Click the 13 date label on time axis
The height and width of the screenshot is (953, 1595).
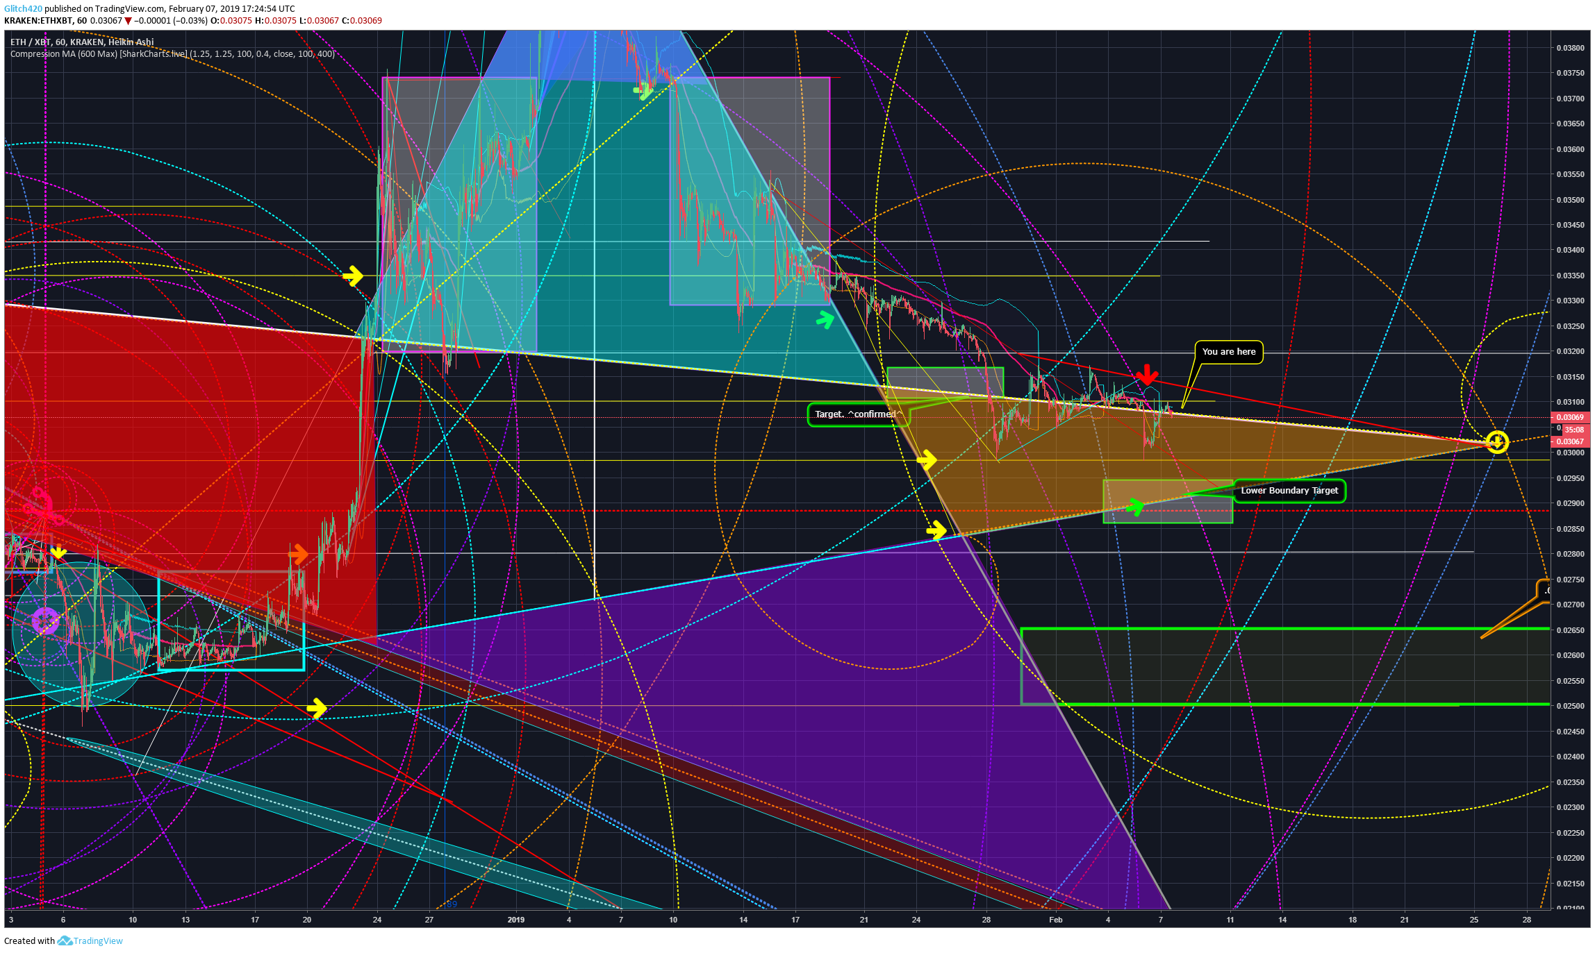click(x=185, y=920)
